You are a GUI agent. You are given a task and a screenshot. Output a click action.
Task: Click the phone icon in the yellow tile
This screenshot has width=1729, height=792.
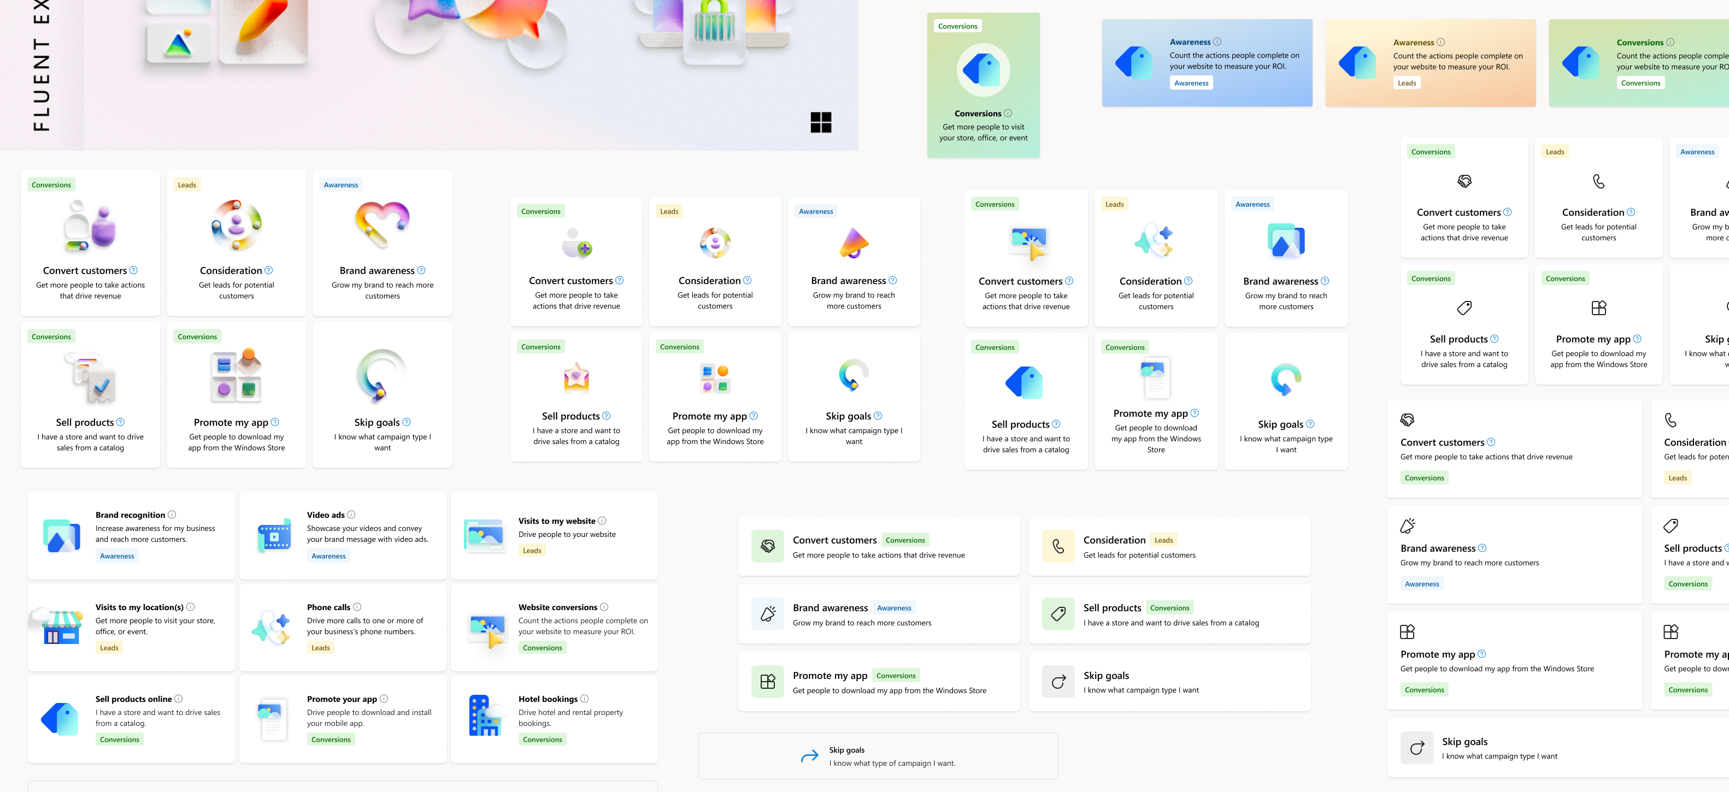coord(1058,546)
